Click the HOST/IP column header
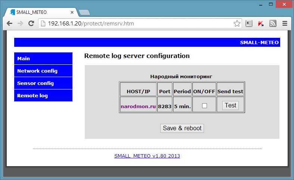This screenshot has width=294, height=180. click(x=138, y=92)
